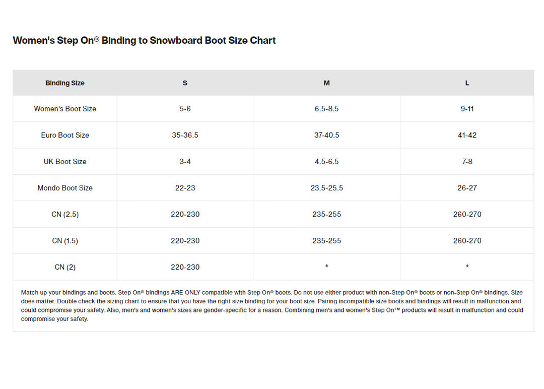Select the M binding size header
This screenshot has height=389, width=544.
click(x=326, y=83)
